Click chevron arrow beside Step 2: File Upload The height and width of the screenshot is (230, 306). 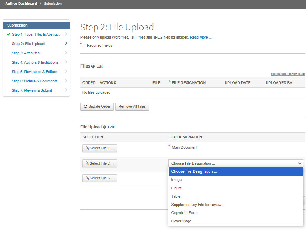point(66,43)
